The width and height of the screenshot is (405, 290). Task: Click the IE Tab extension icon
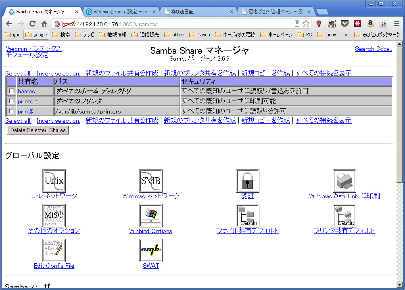click(383, 24)
